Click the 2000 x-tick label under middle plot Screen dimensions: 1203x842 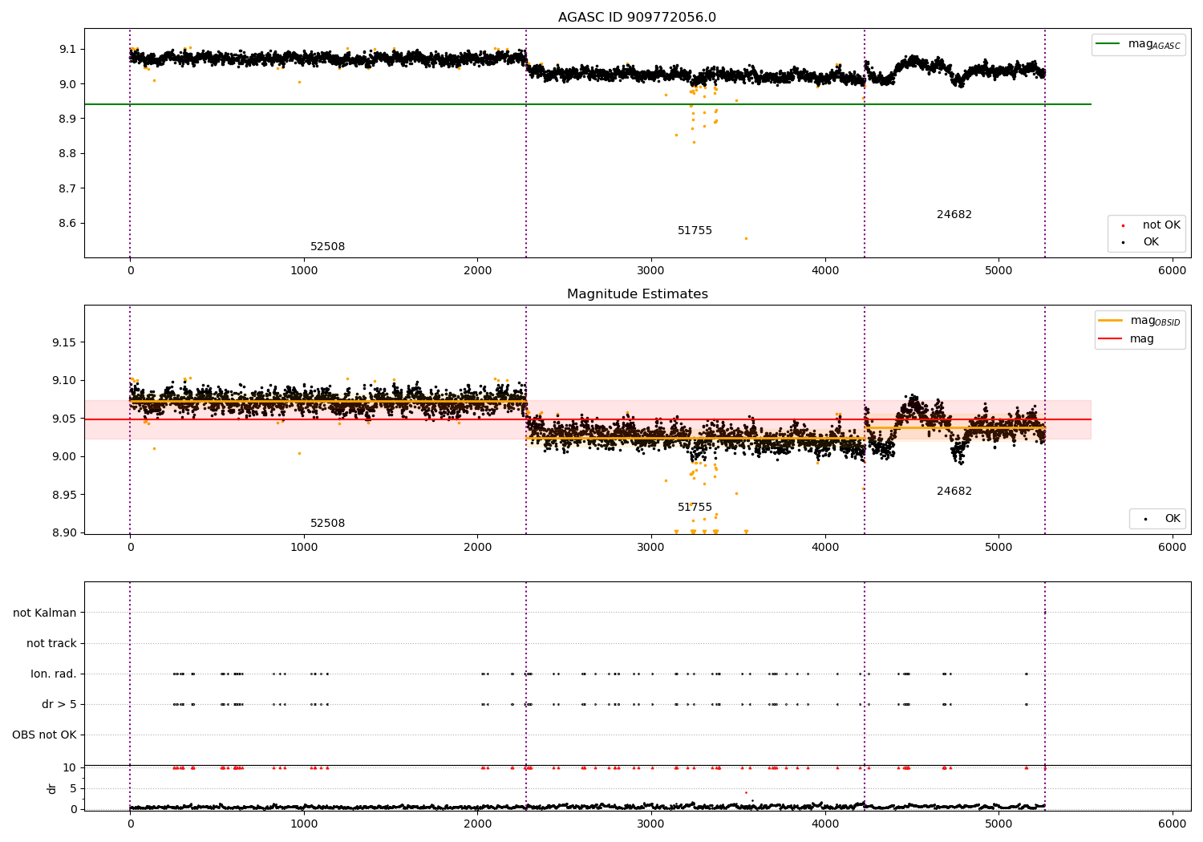(x=477, y=548)
